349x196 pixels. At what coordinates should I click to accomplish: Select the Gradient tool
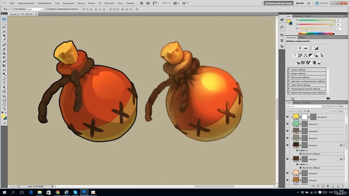point(4,66)
